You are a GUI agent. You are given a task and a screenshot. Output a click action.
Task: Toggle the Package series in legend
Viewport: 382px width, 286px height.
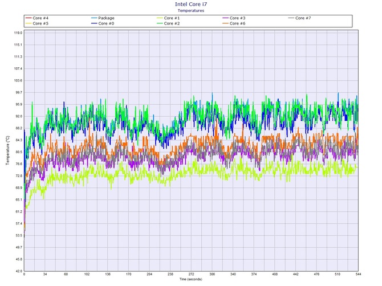[x=107, y=18]
